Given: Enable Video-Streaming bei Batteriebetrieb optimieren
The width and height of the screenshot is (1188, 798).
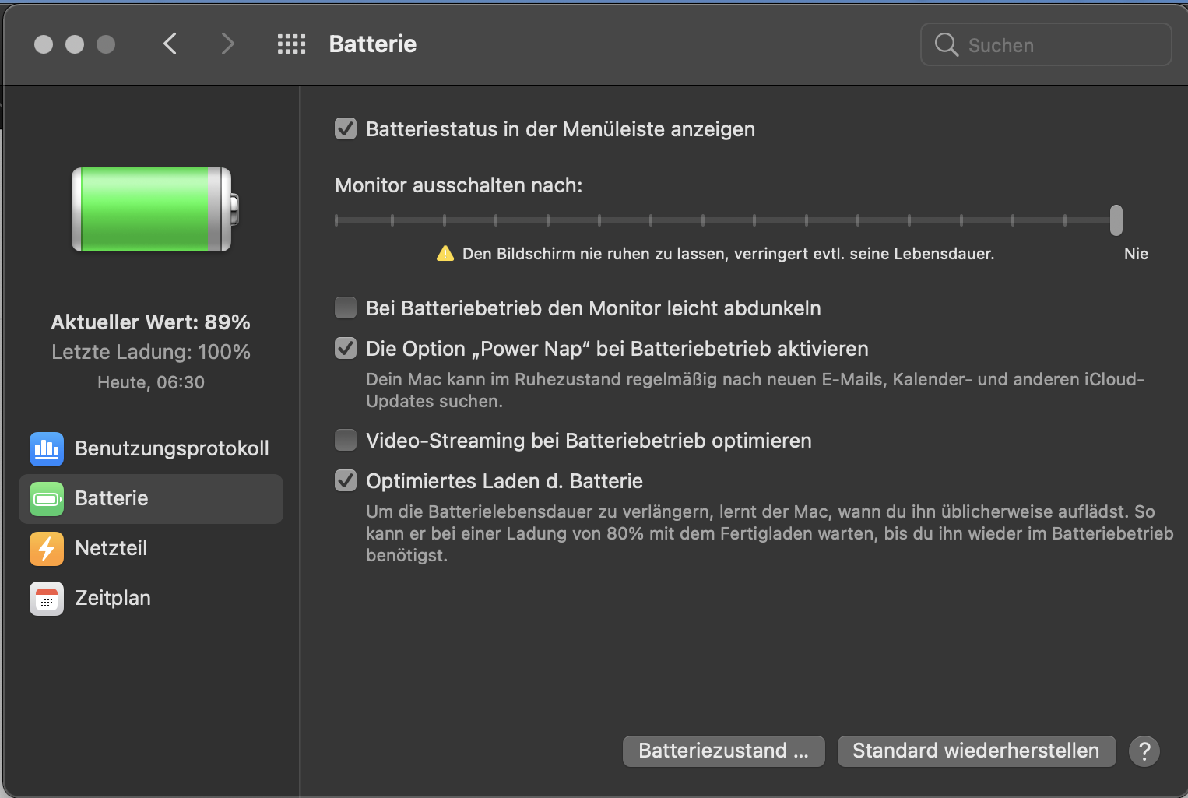Looking at the screenshot, I should pos(346,441).
